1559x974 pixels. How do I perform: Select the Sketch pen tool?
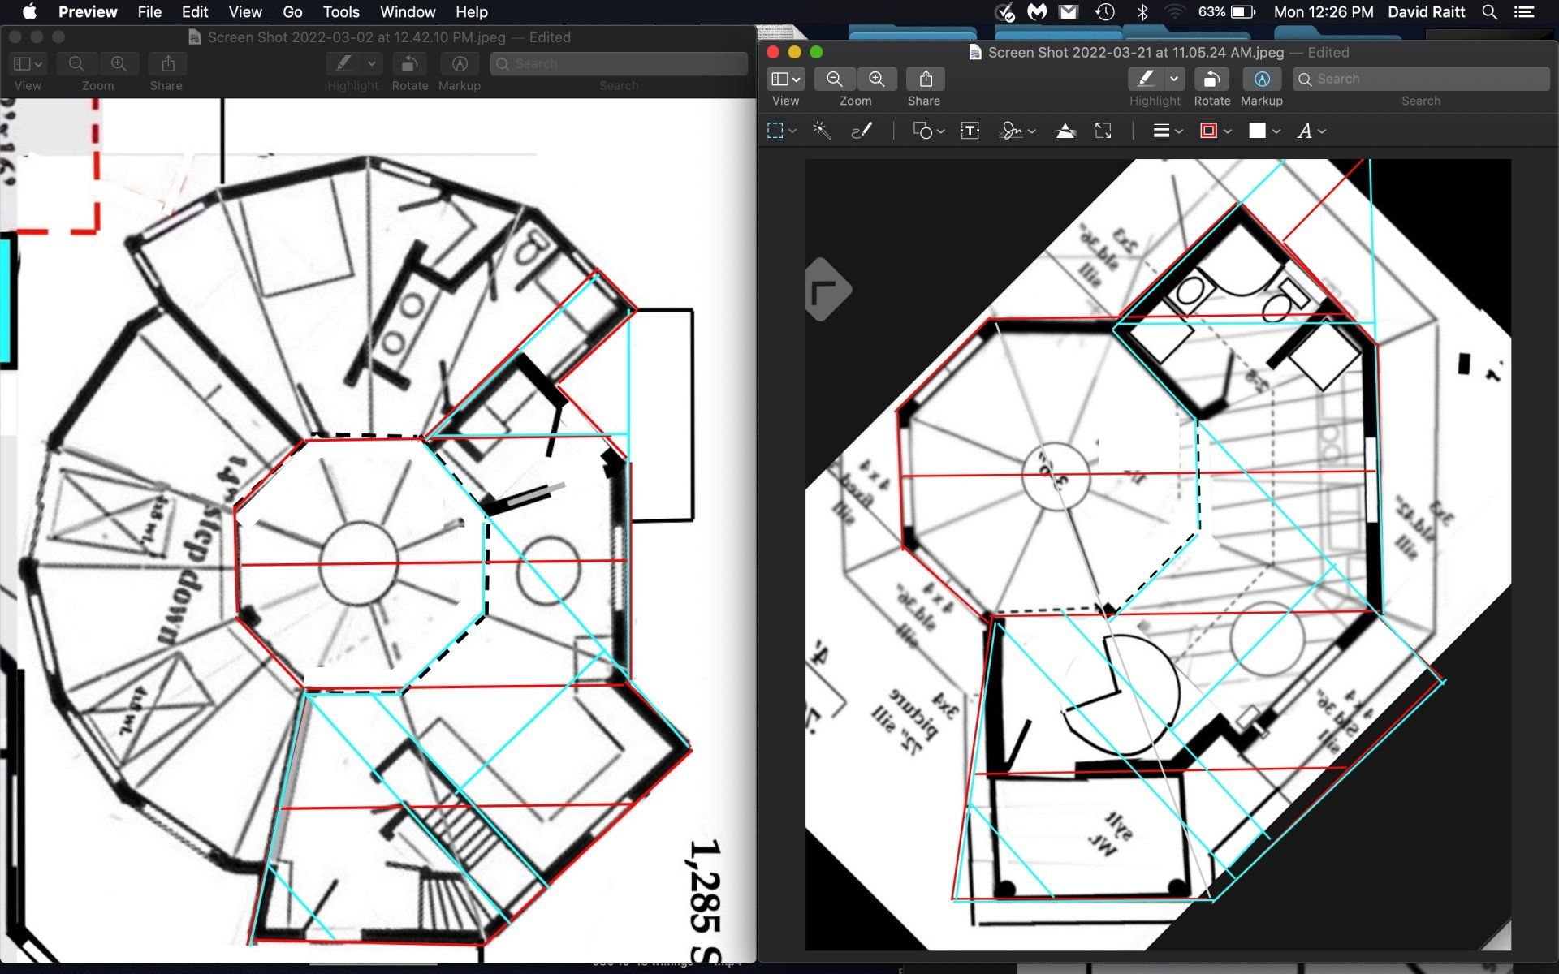point(862,131)
